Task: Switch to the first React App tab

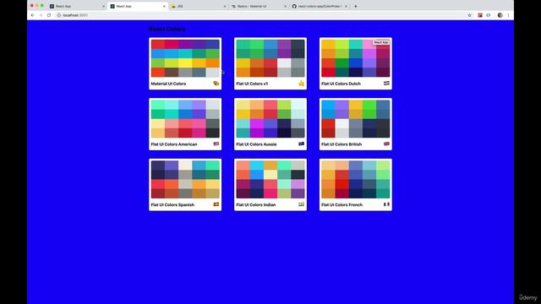Action: [x=77, y=6]
